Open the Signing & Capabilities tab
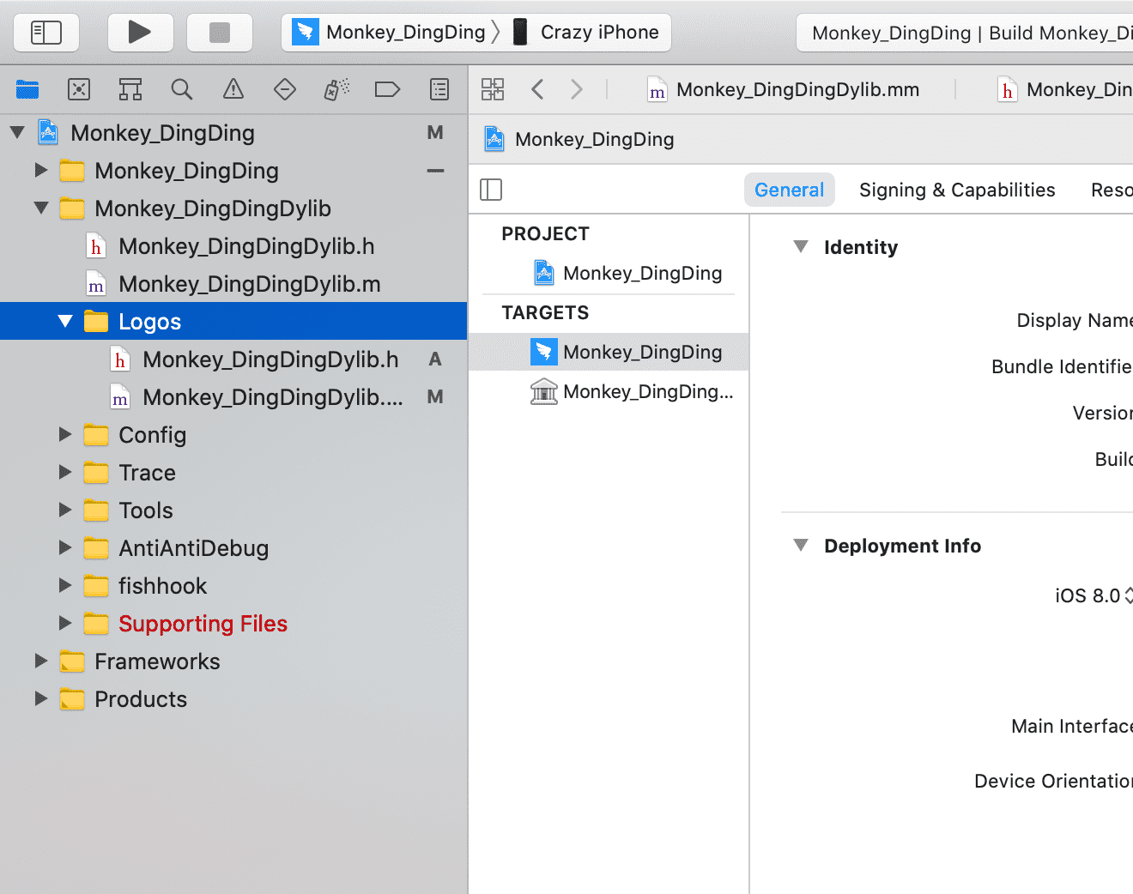The width and height of the screenshot is (1133, 894). [x=957, y=190]
